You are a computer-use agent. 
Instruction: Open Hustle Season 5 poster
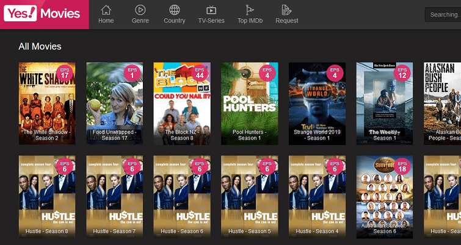(250, 197)
